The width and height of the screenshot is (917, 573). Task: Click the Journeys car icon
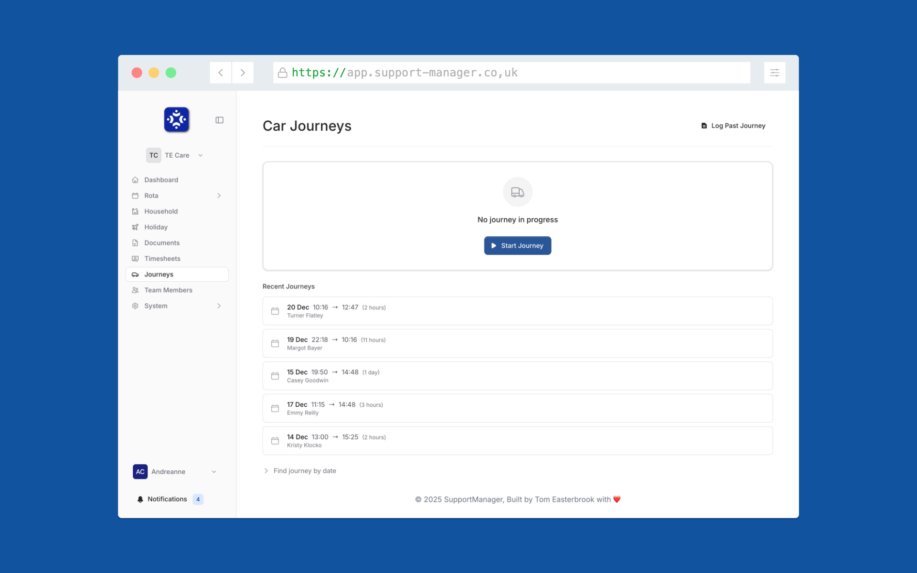point(135,274)
